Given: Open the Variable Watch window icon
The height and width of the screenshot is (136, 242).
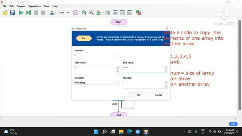Looking at the screenshot, I should (x=115, y=12).
